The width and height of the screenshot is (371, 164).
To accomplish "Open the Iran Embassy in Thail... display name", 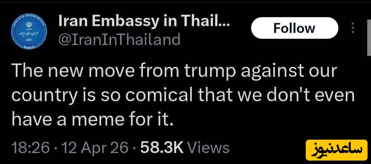I will tap(144, 22).
